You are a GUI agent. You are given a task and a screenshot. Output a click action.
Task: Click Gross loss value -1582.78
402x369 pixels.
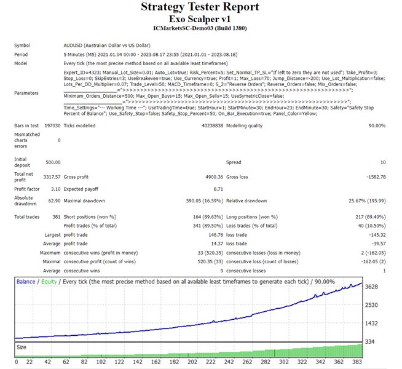(x=376, y=177)
